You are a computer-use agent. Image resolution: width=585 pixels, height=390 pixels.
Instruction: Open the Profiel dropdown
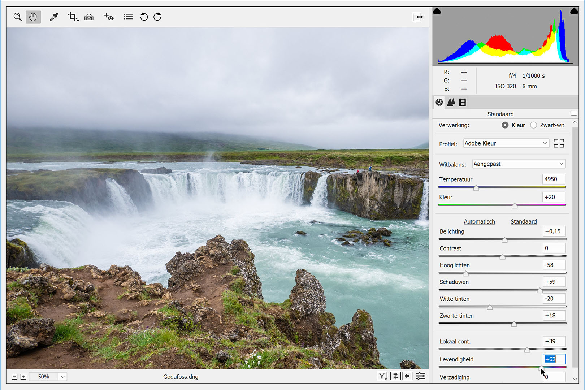[506, 143]
